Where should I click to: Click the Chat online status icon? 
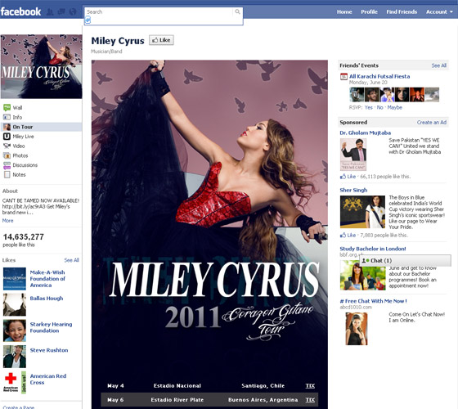[366, 260]
